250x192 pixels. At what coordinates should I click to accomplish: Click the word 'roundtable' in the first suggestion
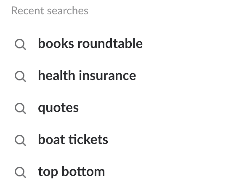tap(110, 43)
